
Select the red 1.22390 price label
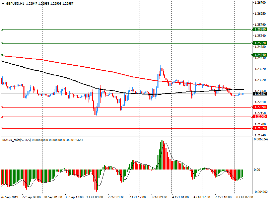pos(260,107)
